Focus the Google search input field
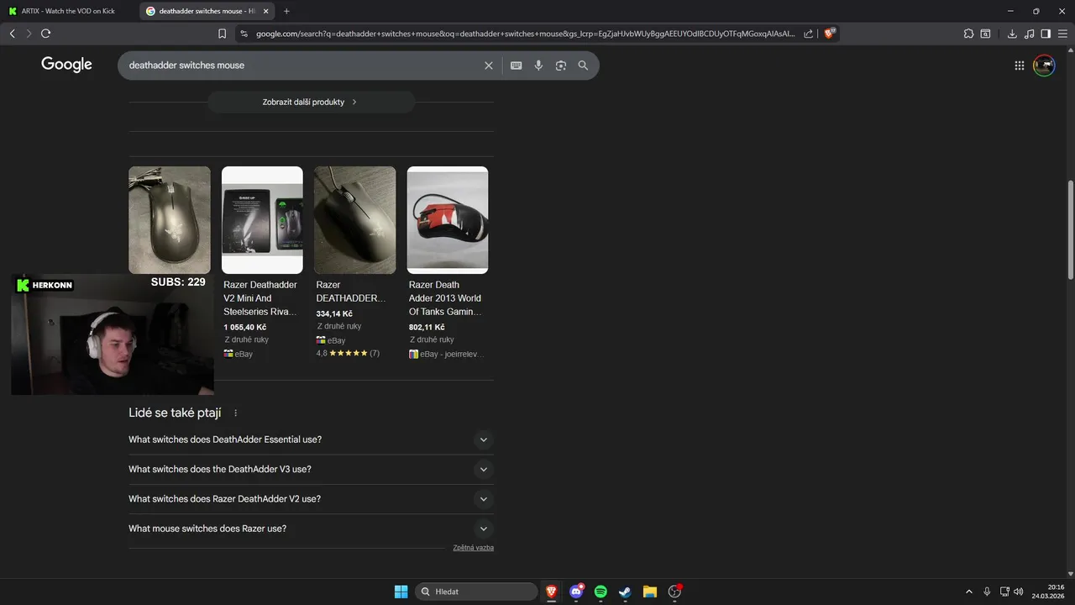 point(302,66)
